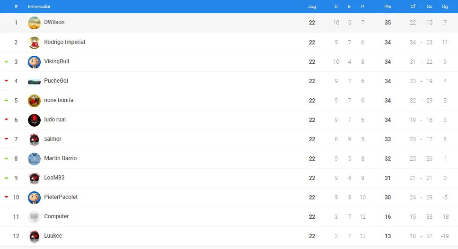Click PieterPacolet's goal difference -5
This screenshot has width=458, height=249.
445,197
